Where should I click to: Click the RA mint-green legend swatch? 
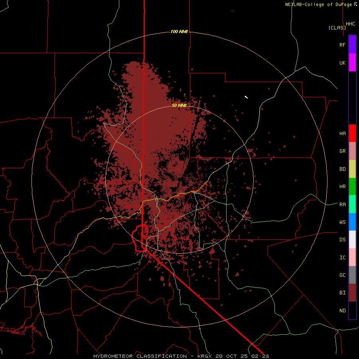(x=352, y=204)
